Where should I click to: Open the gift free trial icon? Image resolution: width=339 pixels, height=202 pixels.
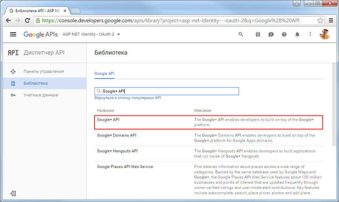(x=258, y=34)
